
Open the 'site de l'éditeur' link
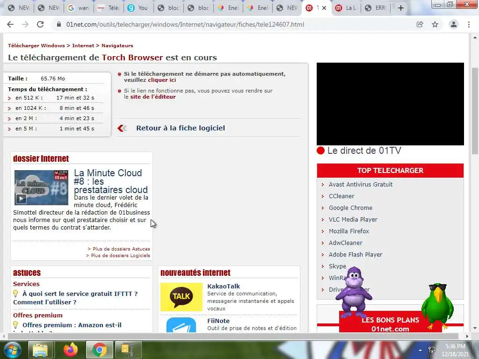pyautogui.click(x=153, y=97)
